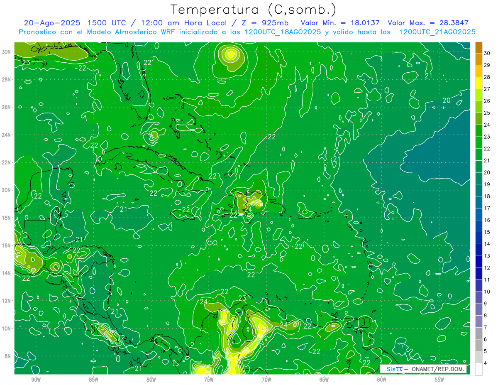The width and height of the screenshot is (498, 385).
Task: Click the "Temperatura (C,somb.)" chart title
Action: (254, 10)
